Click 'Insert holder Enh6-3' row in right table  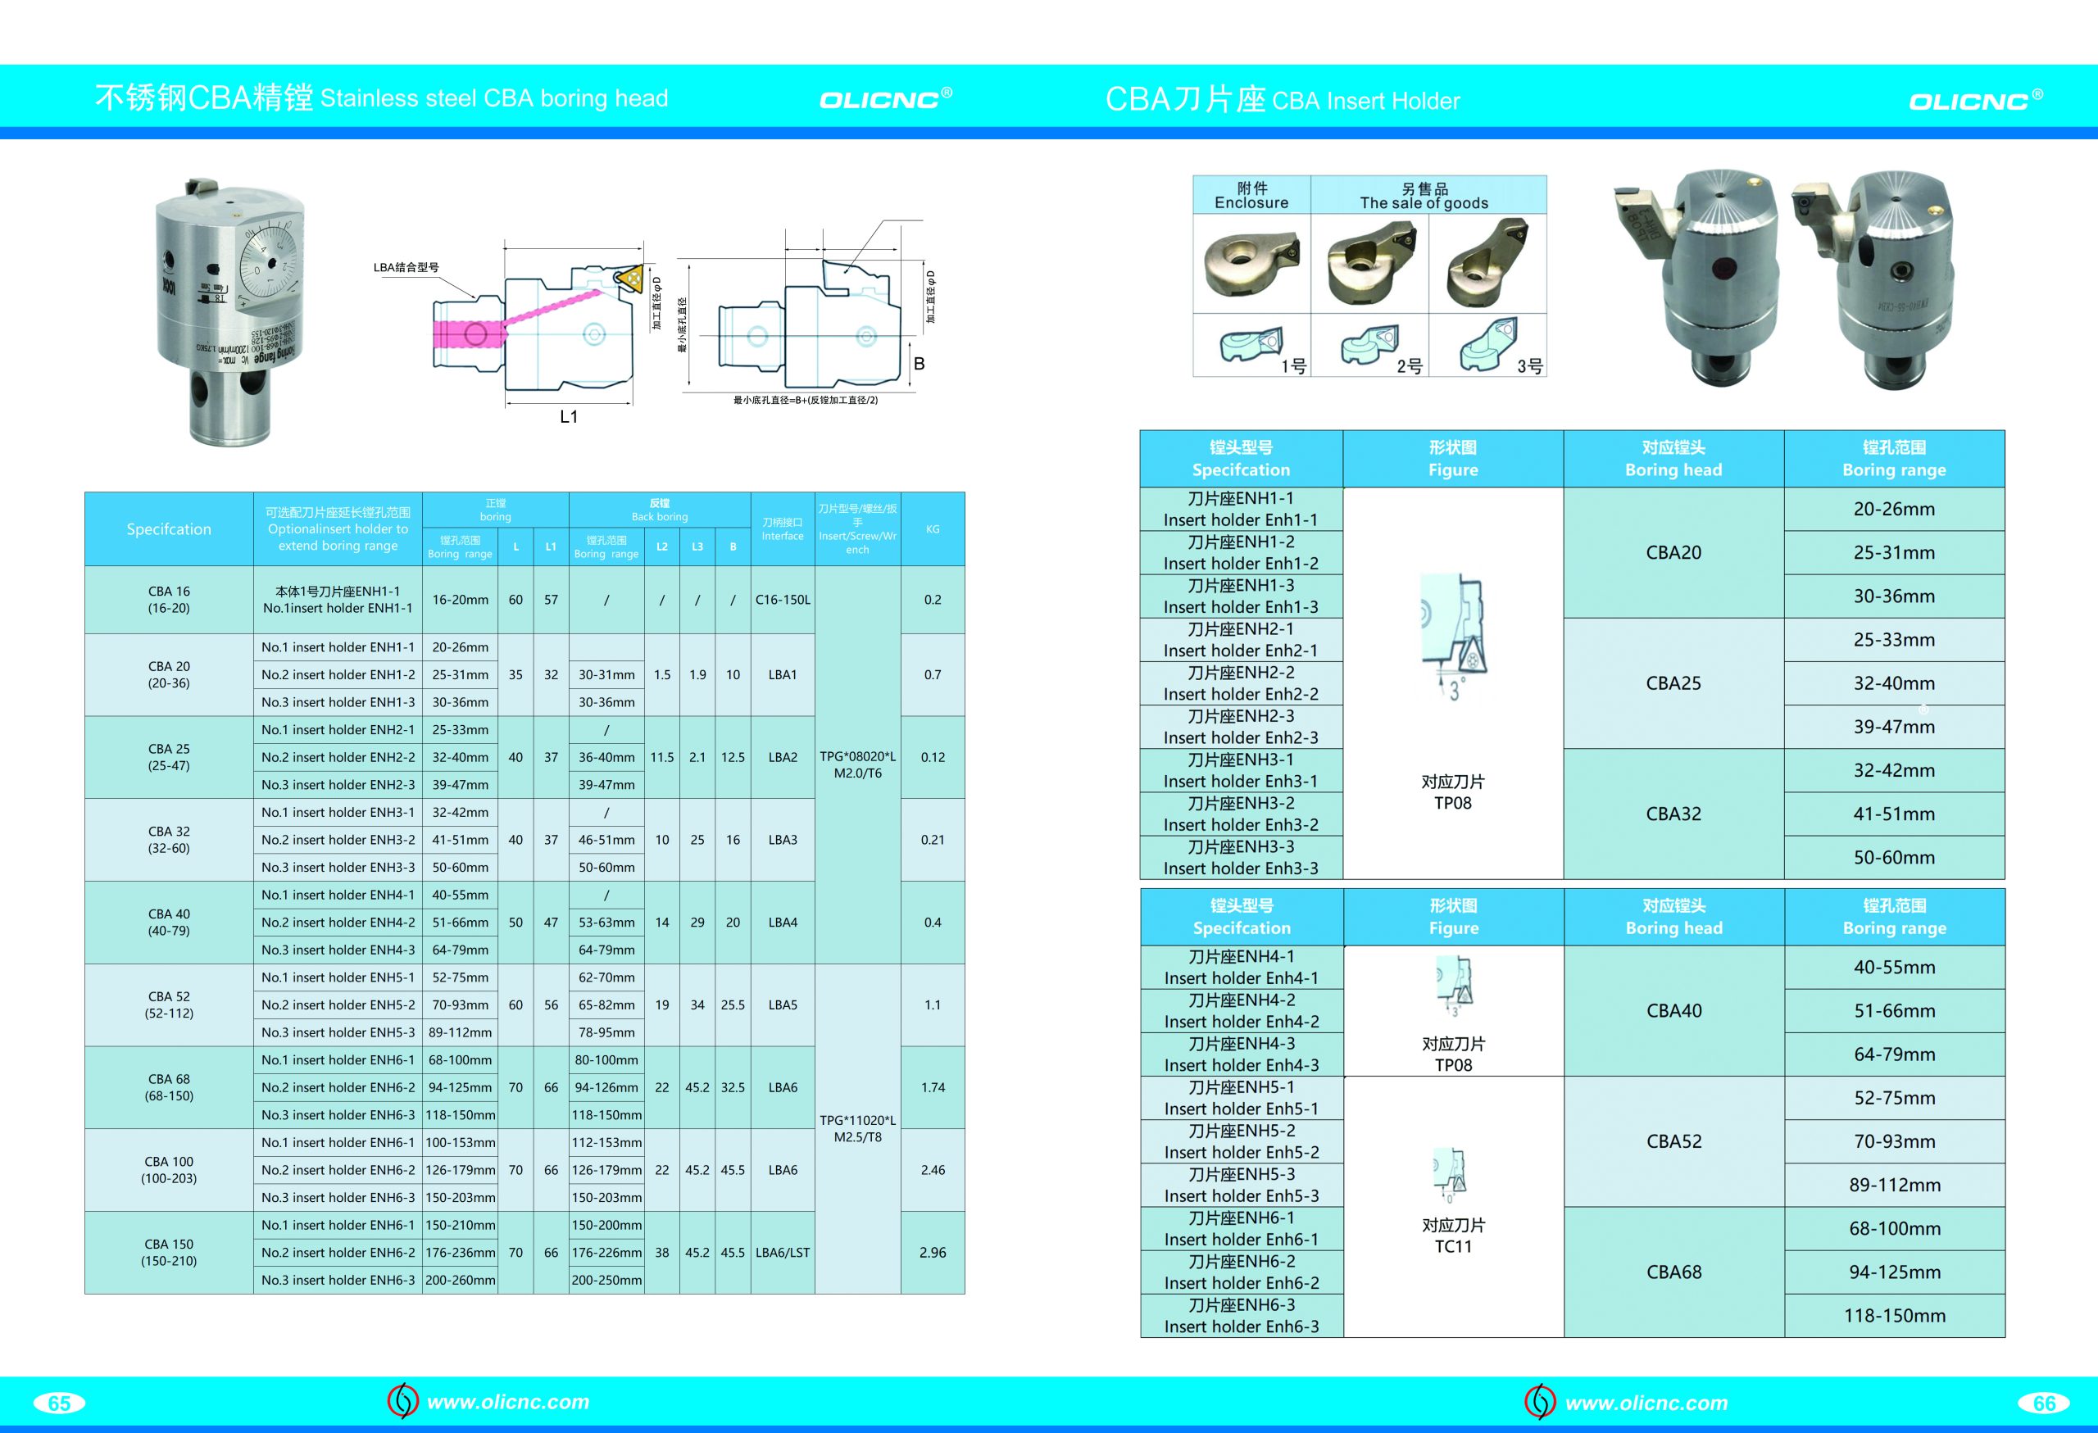tap(1242, 1316)
